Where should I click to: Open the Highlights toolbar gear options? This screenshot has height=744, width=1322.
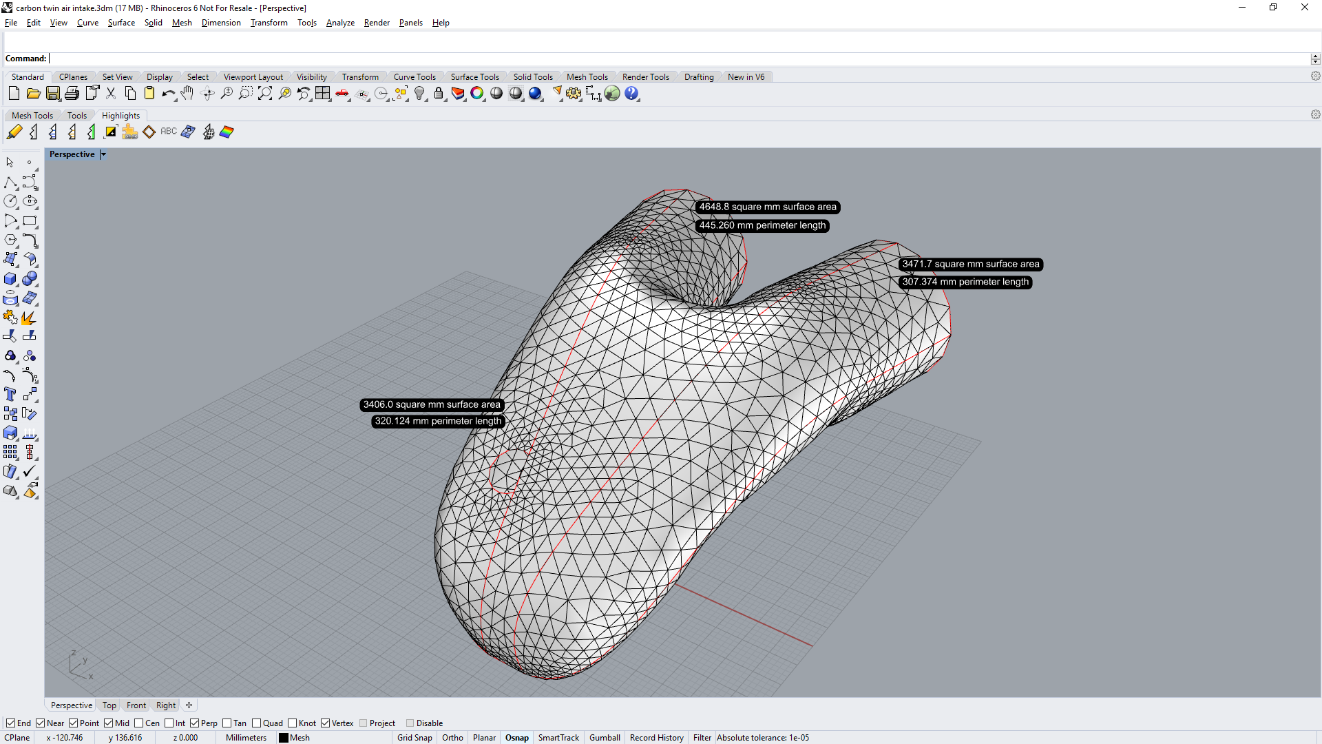click(x=1315, y=115)
